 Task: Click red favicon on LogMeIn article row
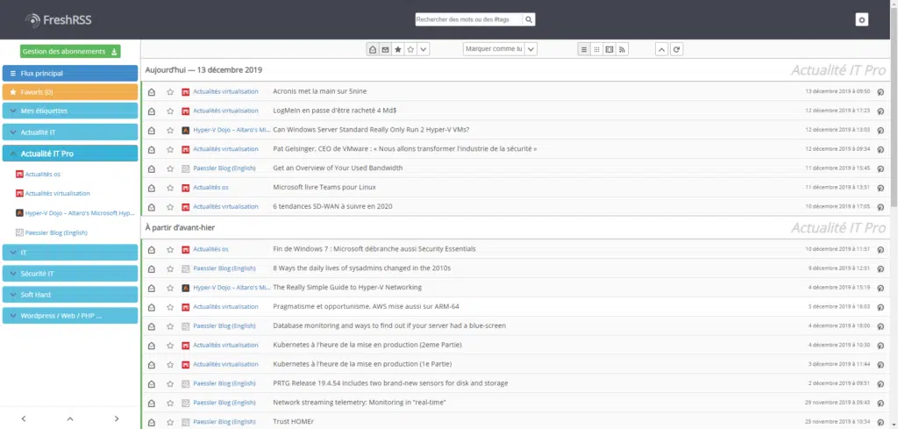click(186, 111)
